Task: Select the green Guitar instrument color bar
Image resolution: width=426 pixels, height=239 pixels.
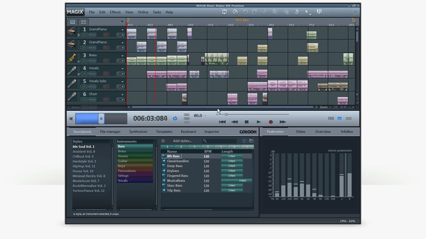Action: [x=134, y=161]
